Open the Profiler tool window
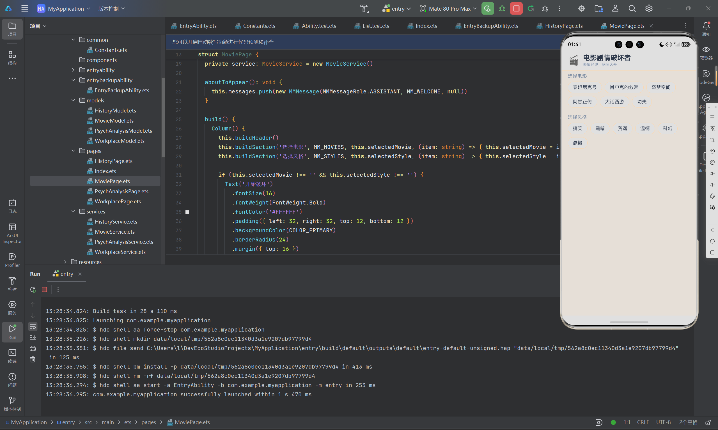 12,260
